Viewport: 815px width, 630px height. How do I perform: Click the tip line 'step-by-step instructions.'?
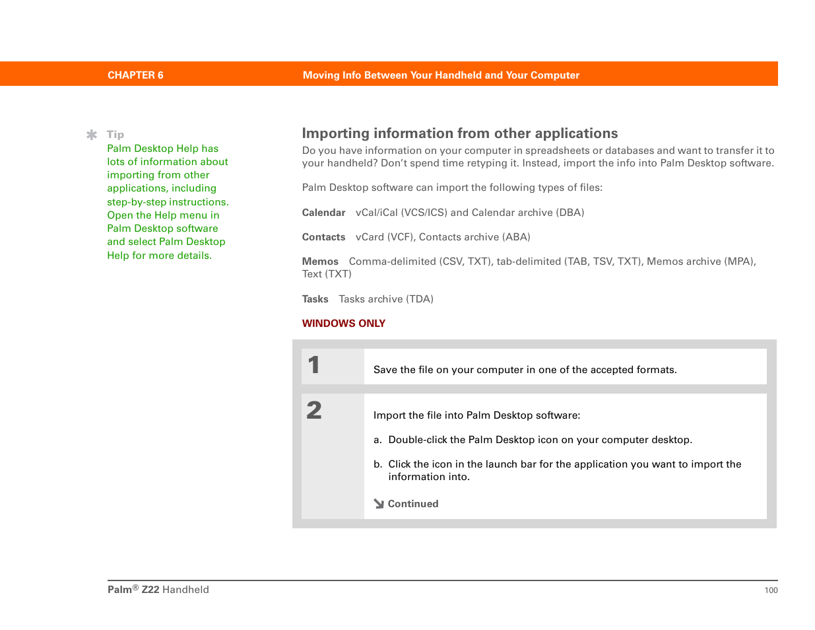pyautogui.click(x=168, y=202)
